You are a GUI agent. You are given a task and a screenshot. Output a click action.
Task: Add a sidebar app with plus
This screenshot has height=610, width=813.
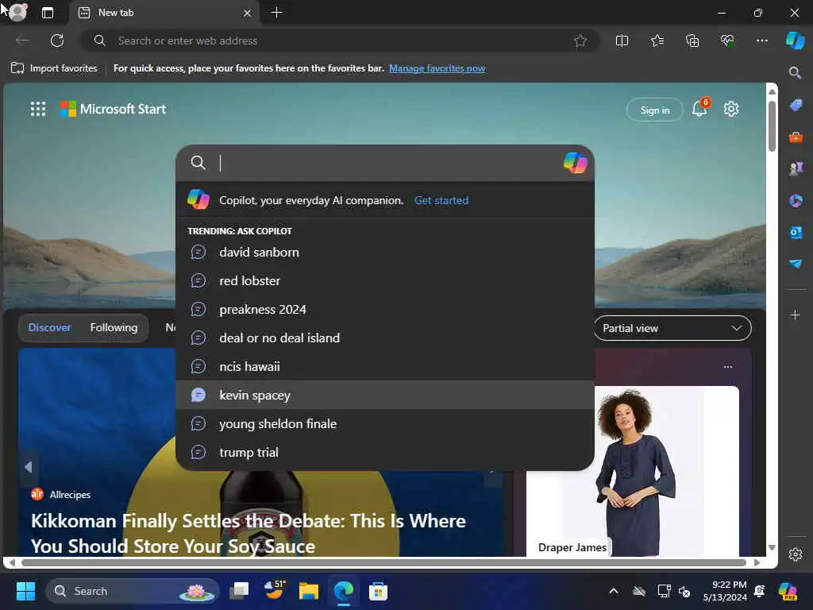(795, 315)
